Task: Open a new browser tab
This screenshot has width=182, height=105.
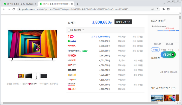Action: pos(77,4)
